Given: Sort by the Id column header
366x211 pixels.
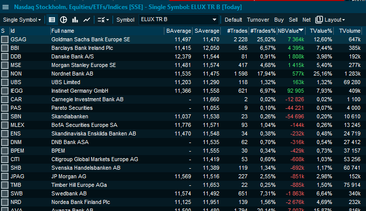Looking at the screenshot, I should pos(30,31).
